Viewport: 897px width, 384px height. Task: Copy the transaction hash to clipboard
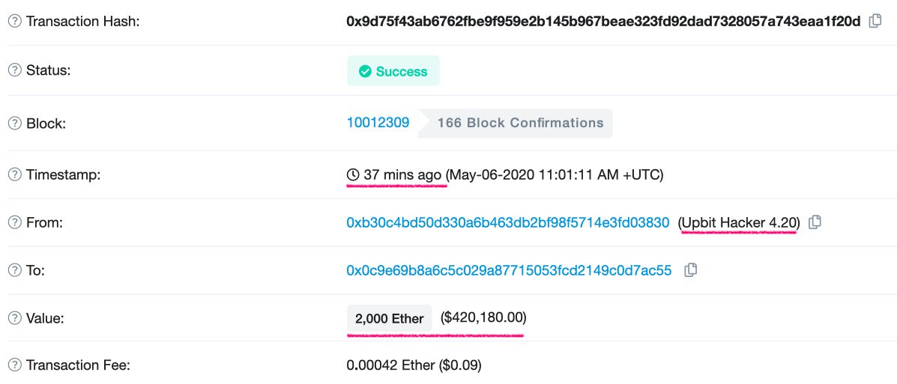coord(875,21)
